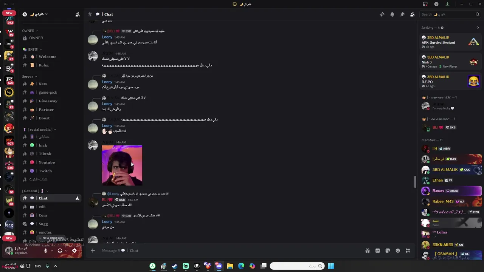Screen dimensions: 484x272
Task: Open Nioh 3 activity card
Action: point(451,62)
